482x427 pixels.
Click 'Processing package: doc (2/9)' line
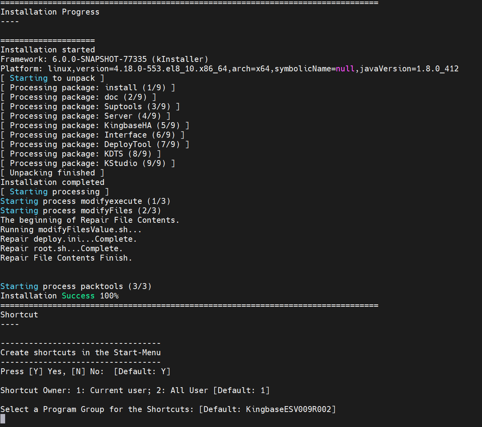78,97
